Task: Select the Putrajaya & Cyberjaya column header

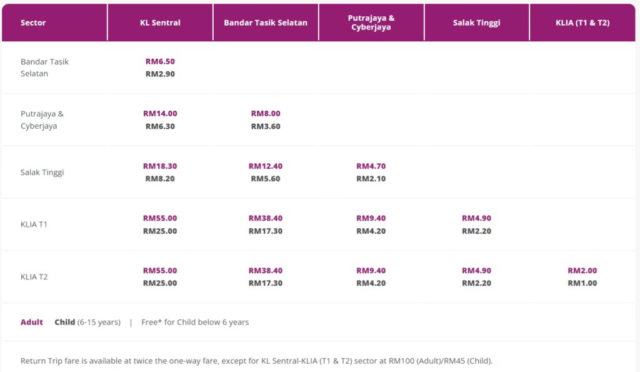Action: click(x=371, y=23)
